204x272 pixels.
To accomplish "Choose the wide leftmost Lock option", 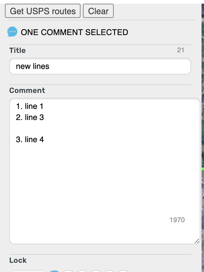I will [28, 271].
